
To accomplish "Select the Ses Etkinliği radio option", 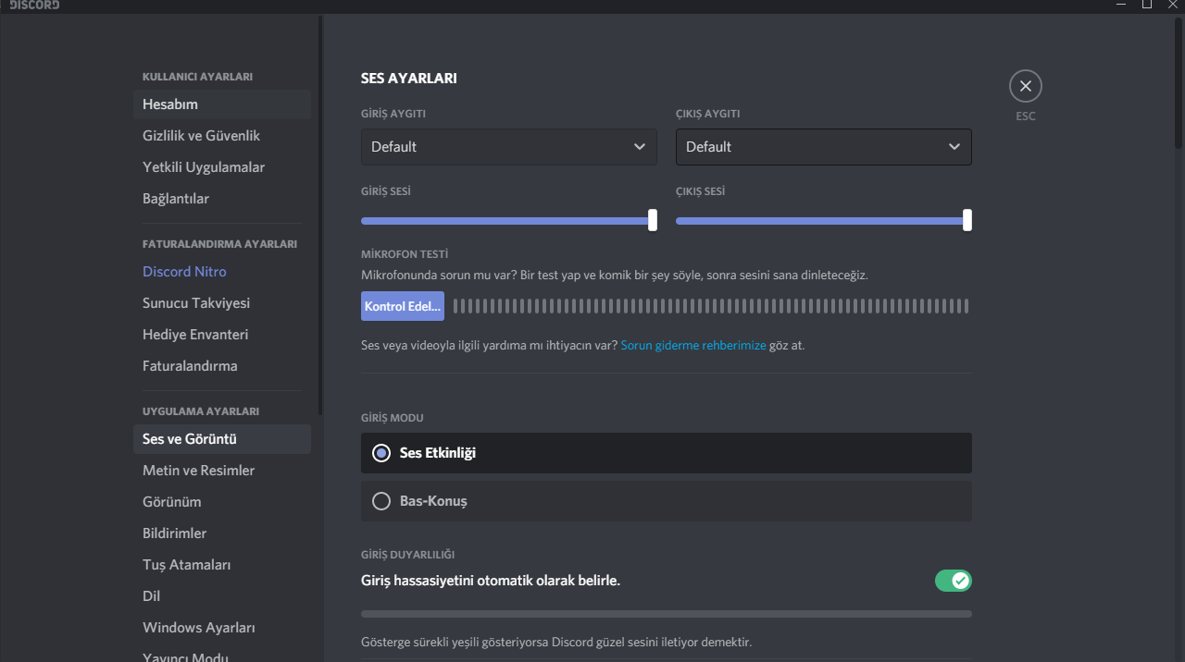I will click(x=380, y=453).
